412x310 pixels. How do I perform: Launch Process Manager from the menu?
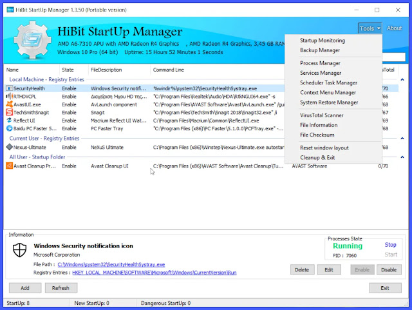(x=320, y=63)
